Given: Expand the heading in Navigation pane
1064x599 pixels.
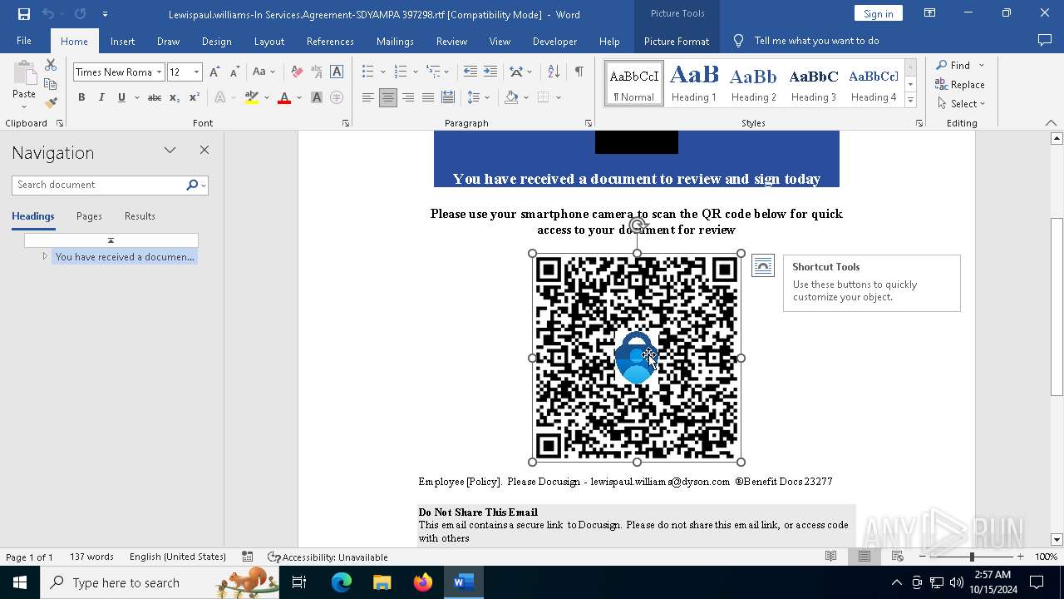Looking at the screenshot, I should [x=45, y=256].
